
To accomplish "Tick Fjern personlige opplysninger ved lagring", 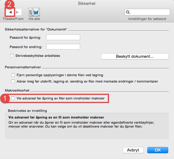I will click(x=13, y=75).
